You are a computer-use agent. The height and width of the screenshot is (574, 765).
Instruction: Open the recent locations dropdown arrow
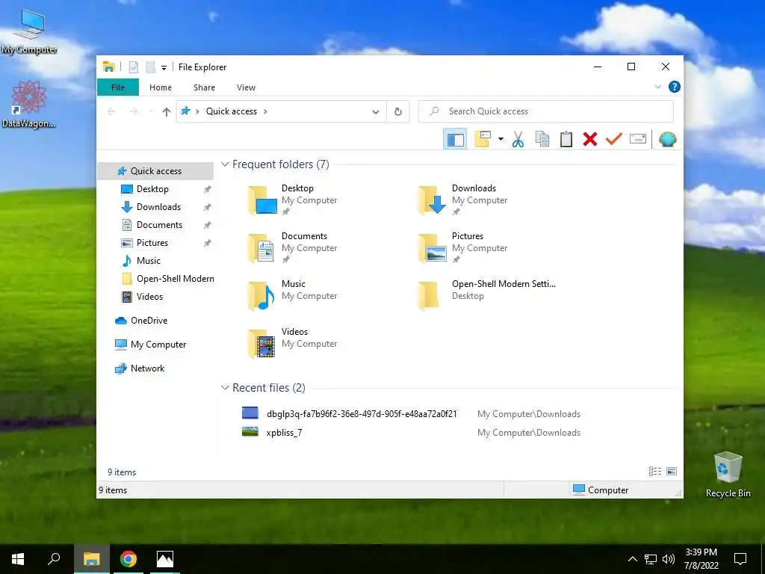click(x=151, y=112)
